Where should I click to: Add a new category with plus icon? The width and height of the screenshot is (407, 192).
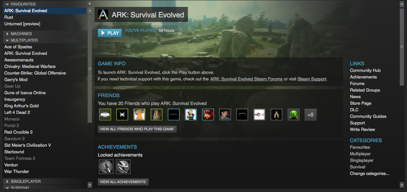pyautogui.click(x=89, y=3)
